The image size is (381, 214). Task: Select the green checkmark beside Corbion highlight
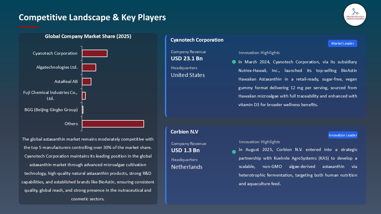pyautogui.click(x=234, y=152)
